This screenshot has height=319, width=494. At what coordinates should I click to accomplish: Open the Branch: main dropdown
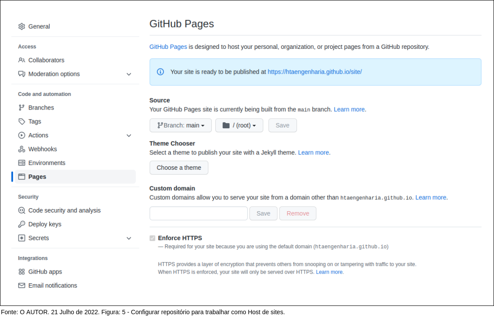click(180, 125)
